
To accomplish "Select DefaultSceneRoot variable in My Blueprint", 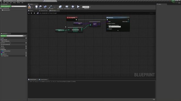I will point(6,51).
